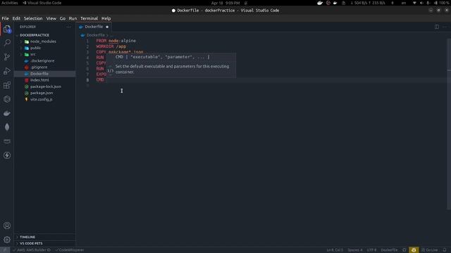The width and height of the screenshot is (451, 253).
Task: Click the unsaved dot on the Dockerfile tab
Action: coord(107,27)
